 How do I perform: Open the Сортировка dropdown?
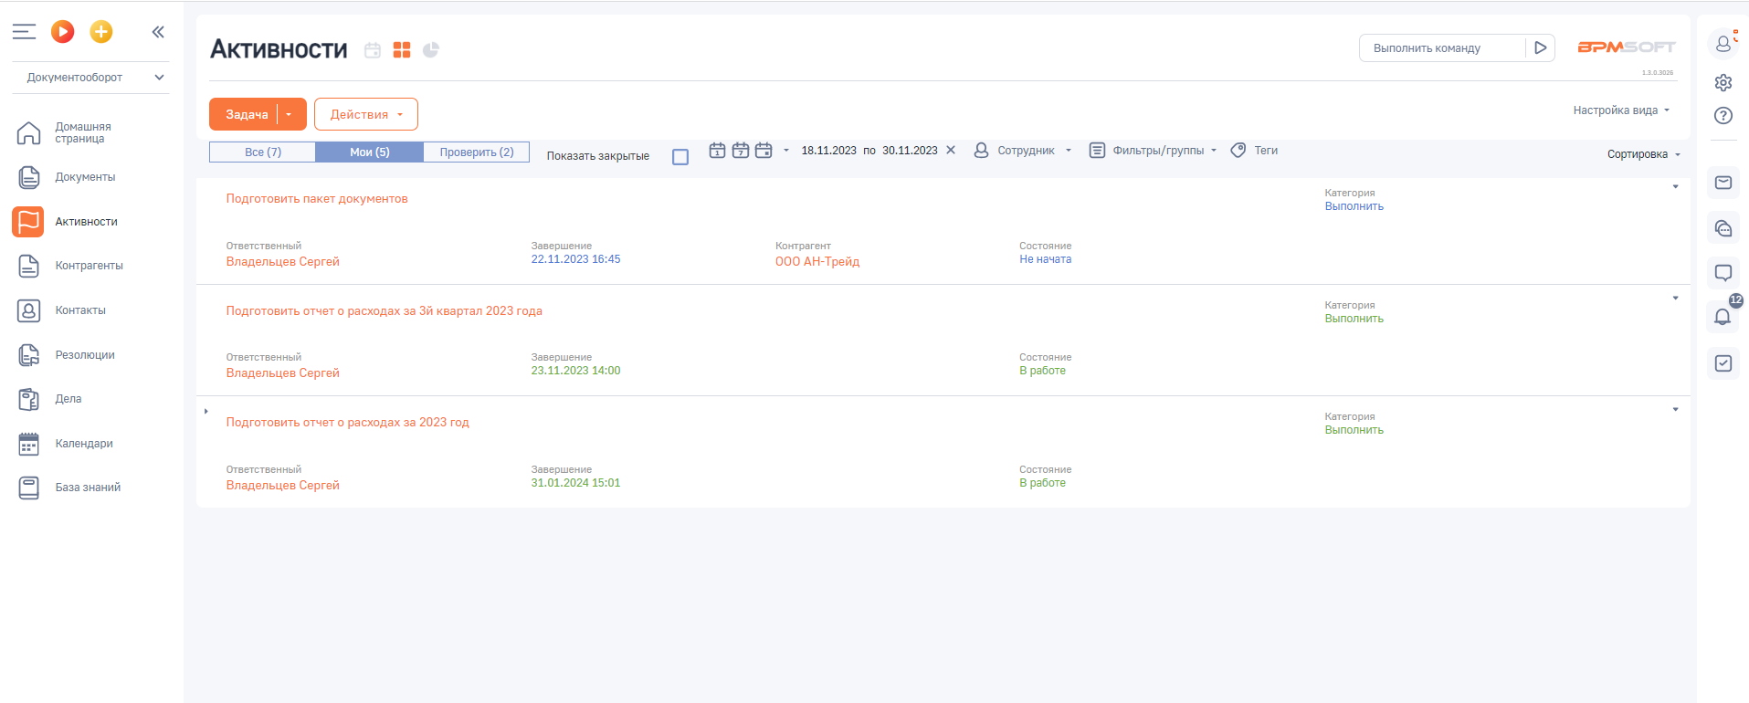(1644, 154)
